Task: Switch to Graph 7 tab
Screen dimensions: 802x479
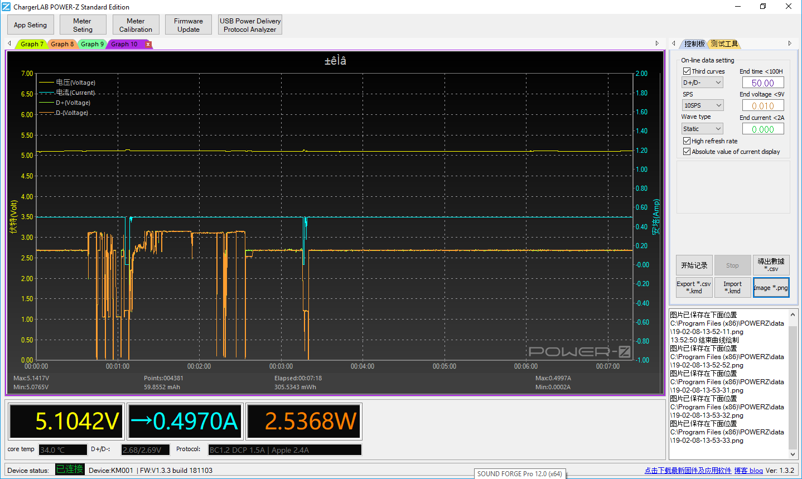Action: pos(32,44)
